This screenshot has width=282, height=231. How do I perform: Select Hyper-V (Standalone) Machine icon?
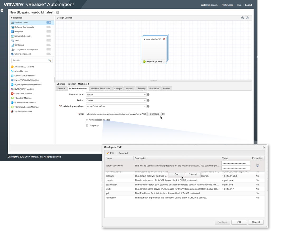(12, 85)
